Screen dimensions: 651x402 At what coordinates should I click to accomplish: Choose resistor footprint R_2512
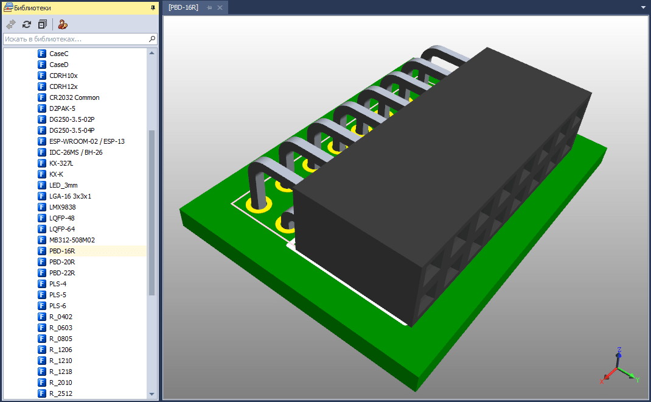[61, 393]
